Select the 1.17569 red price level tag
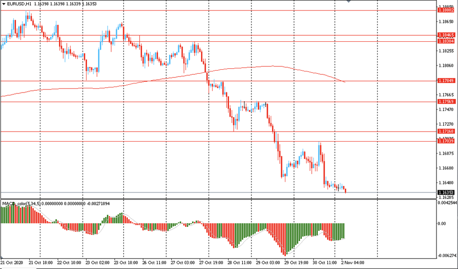This screenshot has width=458, height=269. point(446,101)
